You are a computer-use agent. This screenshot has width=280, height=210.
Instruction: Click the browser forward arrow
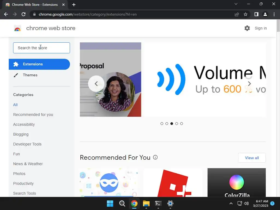15,14
